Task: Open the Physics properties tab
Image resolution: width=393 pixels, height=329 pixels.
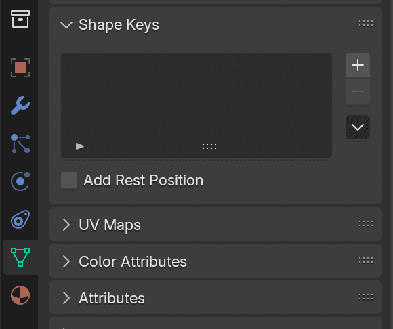Action: [20, 181]
